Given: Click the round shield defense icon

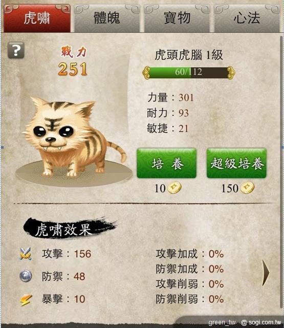Looking at the screenshot, I should click(26, 276).
